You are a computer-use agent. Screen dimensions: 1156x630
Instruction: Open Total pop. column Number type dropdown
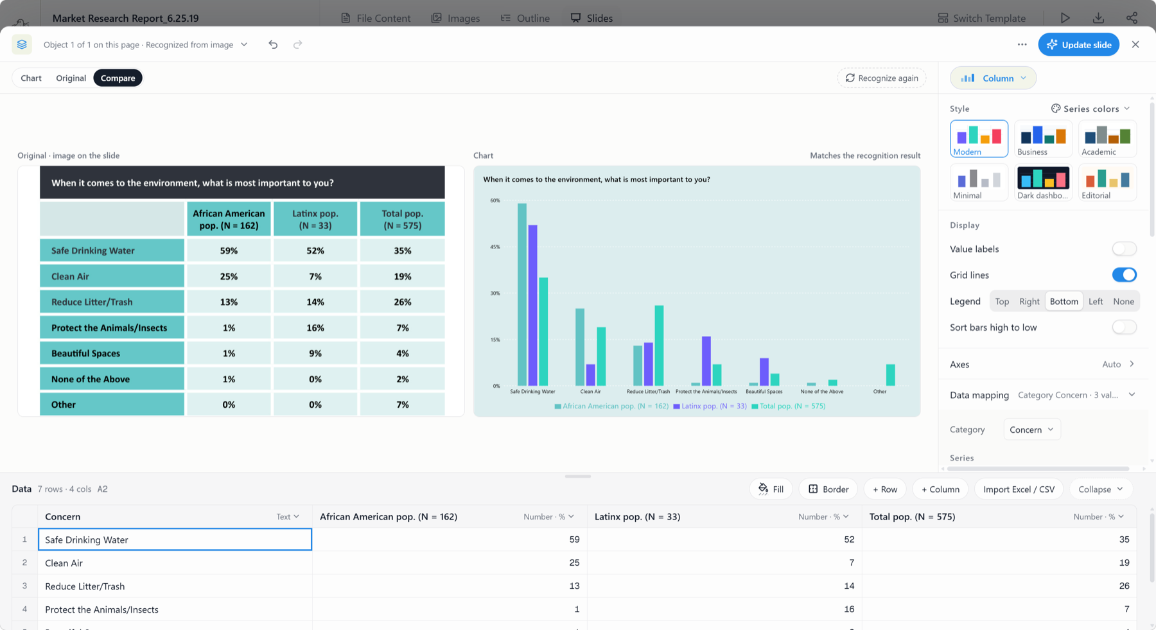click(1098, 516)
